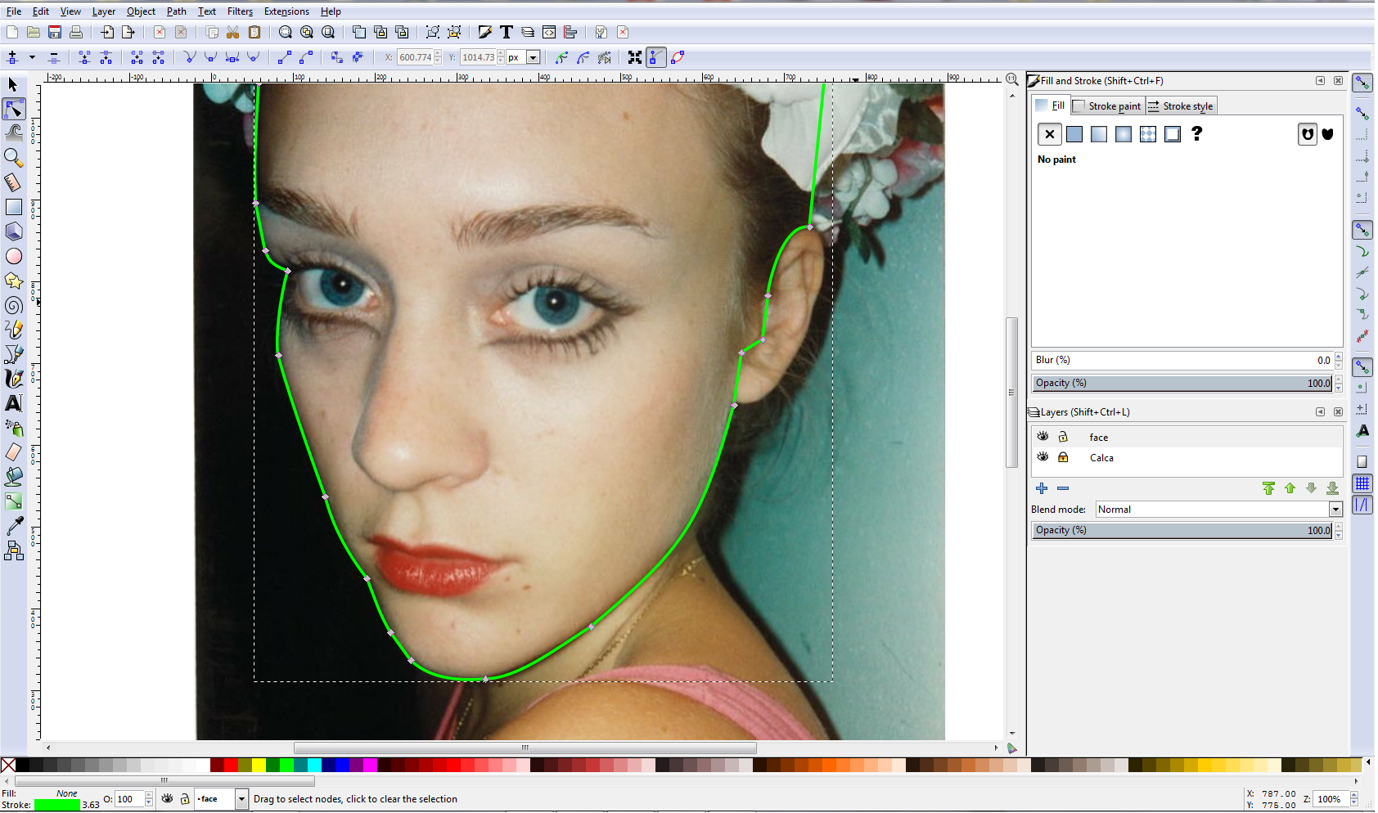The image size is (1378, 813).
Task: Select the Eraser tool
Action: coord(14,452)
